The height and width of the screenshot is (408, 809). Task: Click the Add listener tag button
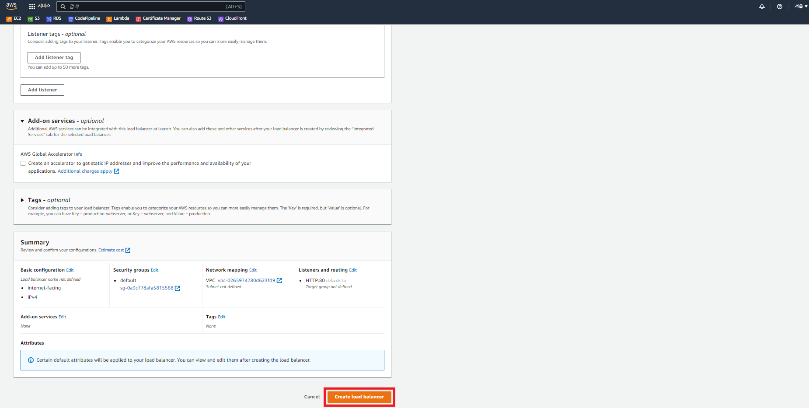[x=54, y=57]
